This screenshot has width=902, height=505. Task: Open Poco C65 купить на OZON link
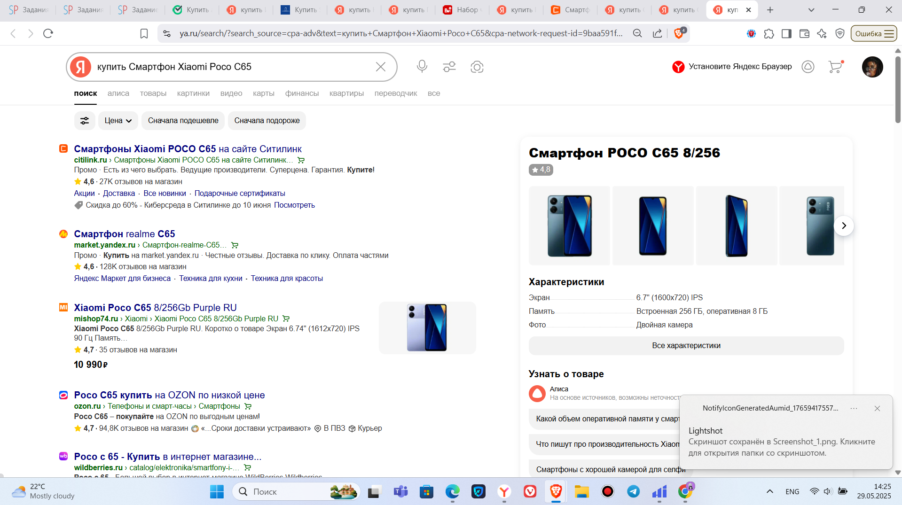[169, 395]
